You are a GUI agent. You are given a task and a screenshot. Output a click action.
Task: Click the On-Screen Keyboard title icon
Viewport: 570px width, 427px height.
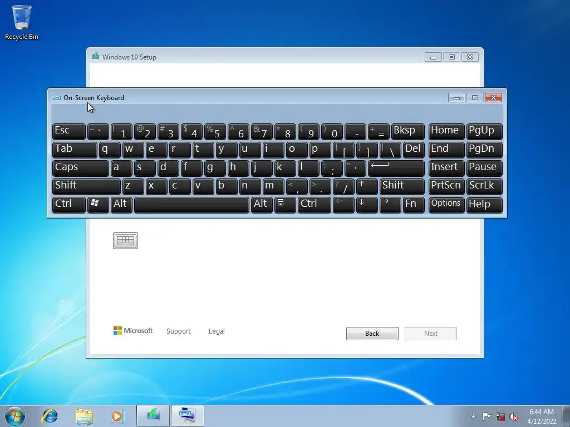57,98
